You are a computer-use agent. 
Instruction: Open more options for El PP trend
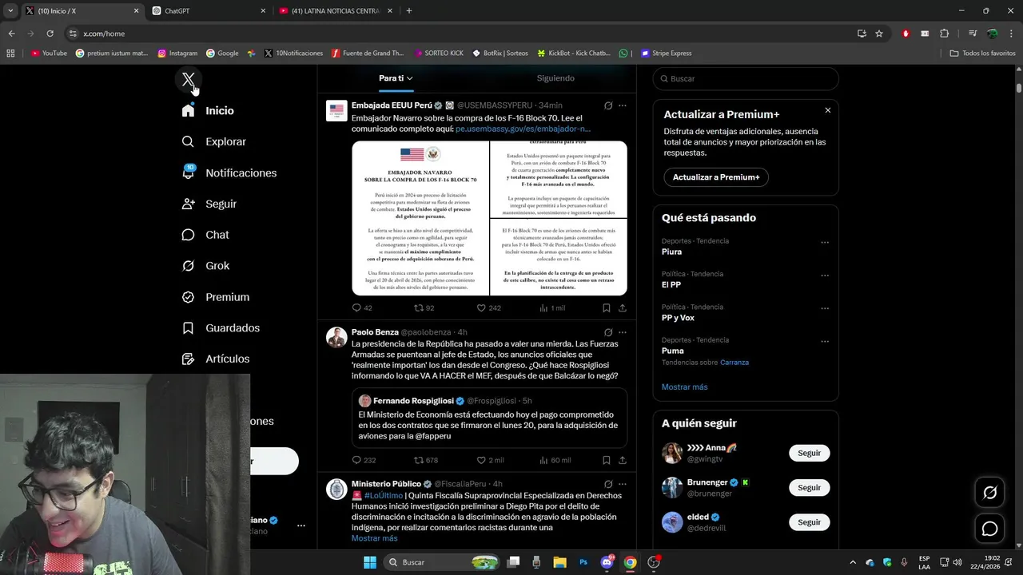[825, 276]
